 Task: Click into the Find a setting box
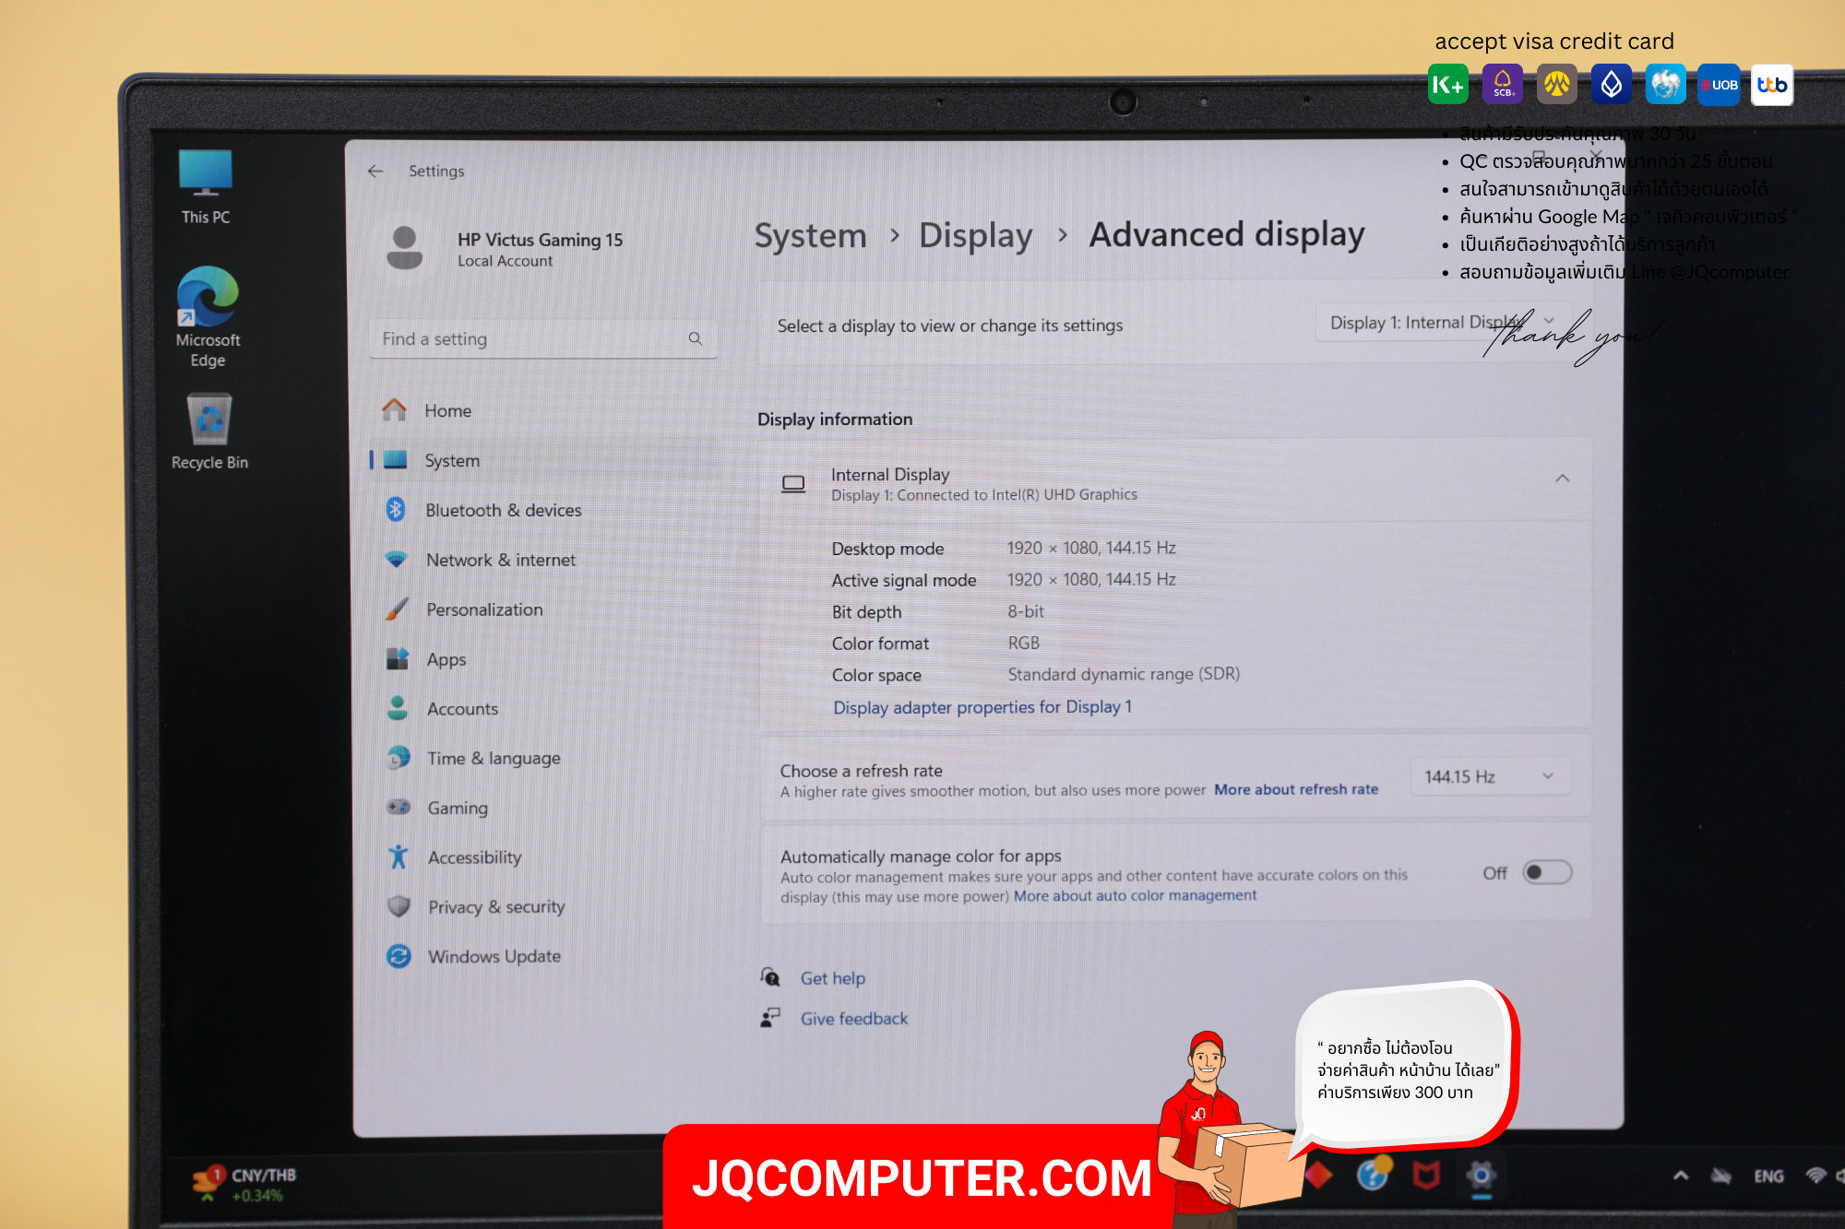pos(543,338)
